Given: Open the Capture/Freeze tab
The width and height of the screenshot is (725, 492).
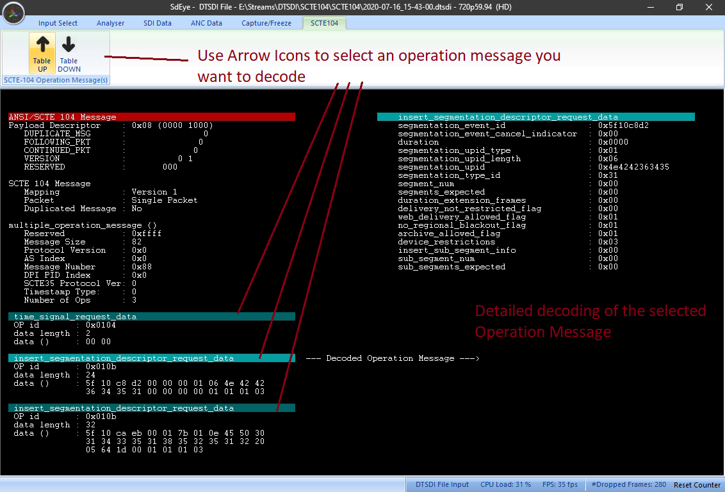Looking at the screenshot, I should (266, 23).
